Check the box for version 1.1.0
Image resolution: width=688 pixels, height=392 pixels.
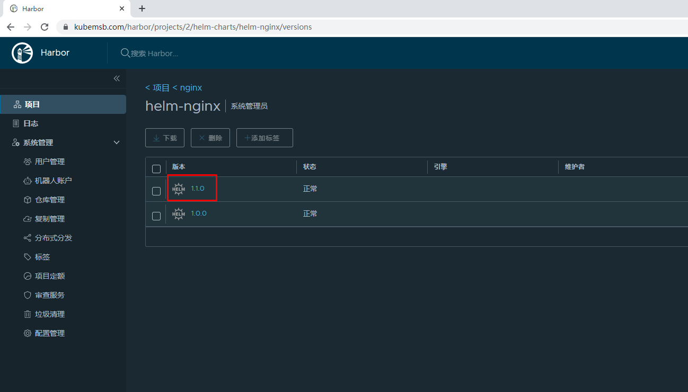[156, 191]
